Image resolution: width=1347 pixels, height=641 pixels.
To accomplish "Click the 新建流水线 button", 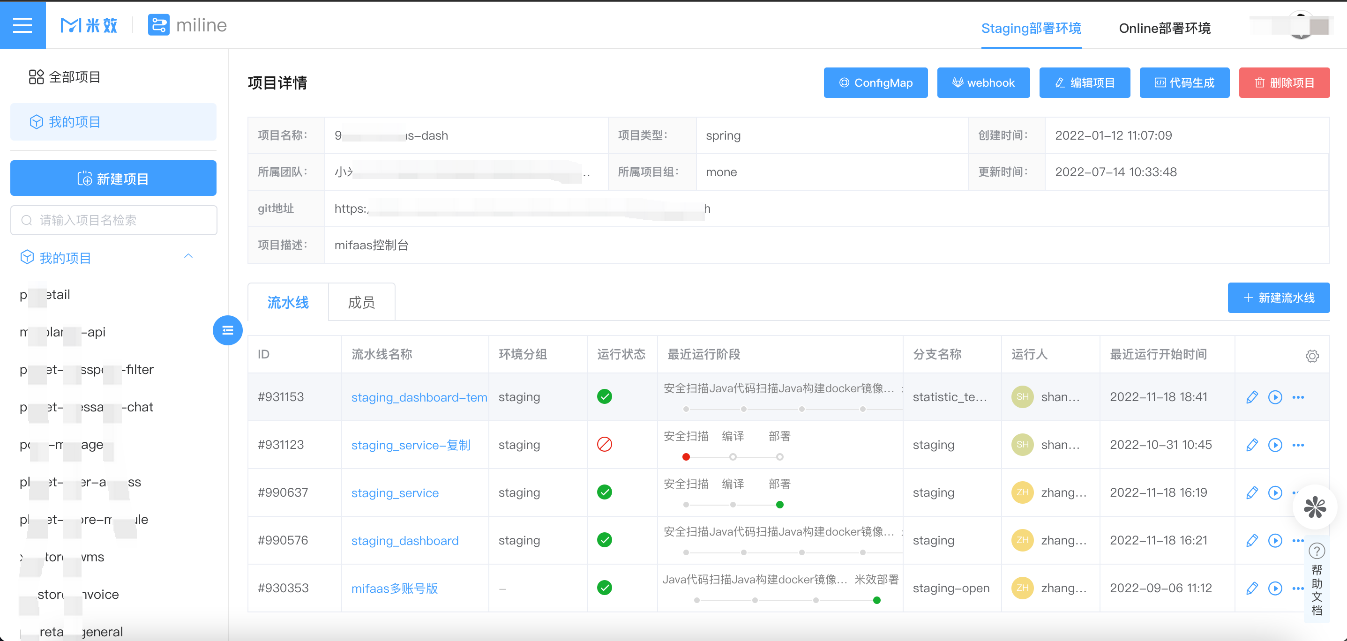I will click(1278, 298).
